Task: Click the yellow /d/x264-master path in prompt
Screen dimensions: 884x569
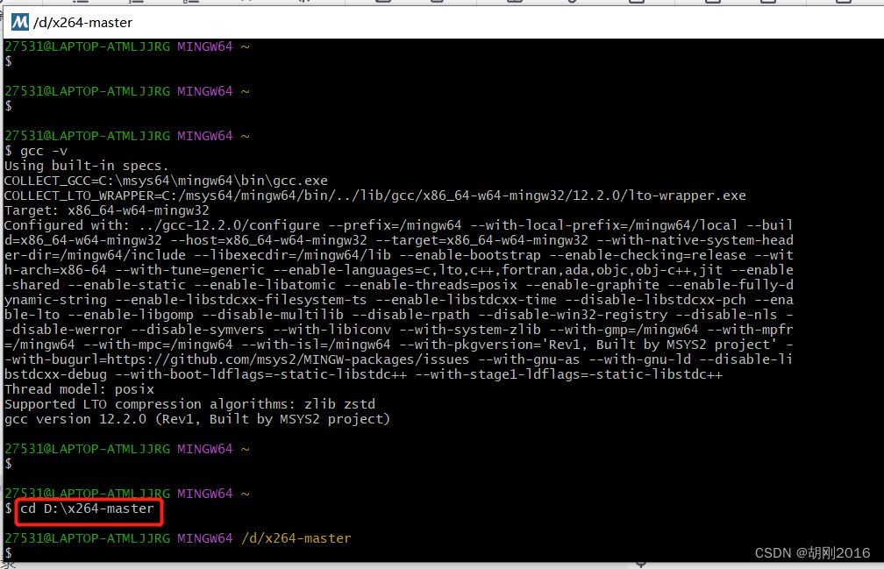Action: pos(296,537)
